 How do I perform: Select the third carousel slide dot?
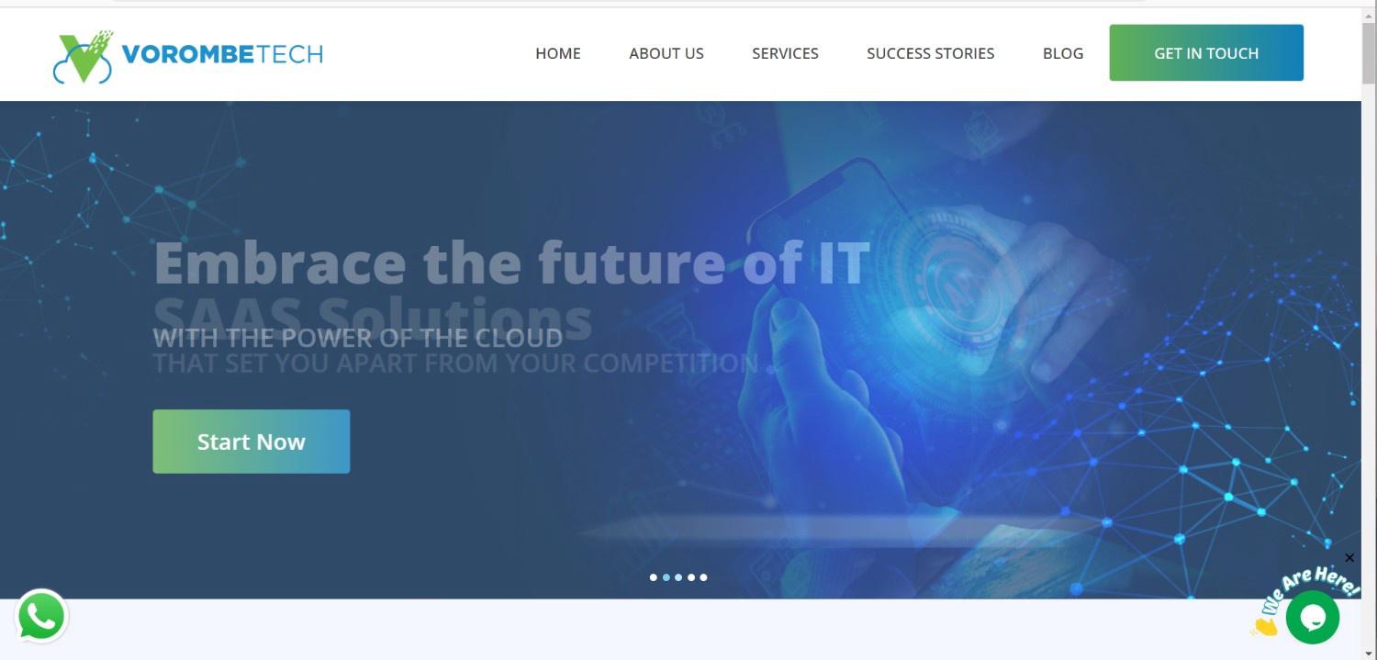pos(678,577)
